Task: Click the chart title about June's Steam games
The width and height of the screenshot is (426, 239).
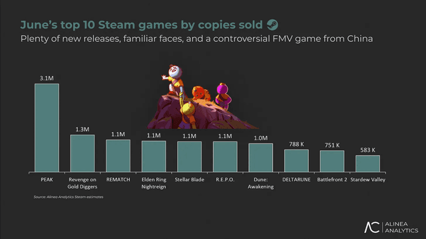Action: [141, 25]
